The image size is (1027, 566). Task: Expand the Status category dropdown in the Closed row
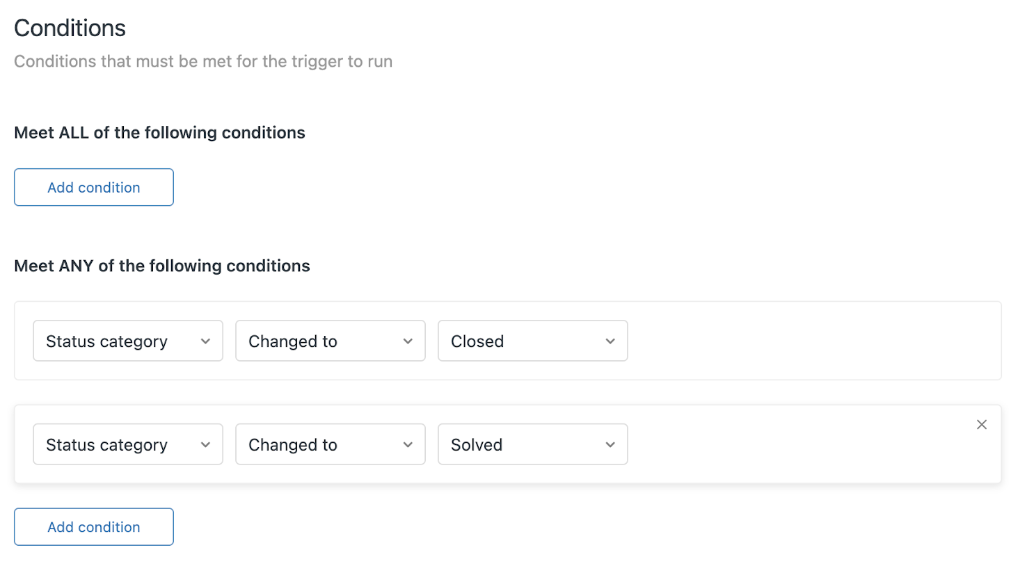click(128, 341)
